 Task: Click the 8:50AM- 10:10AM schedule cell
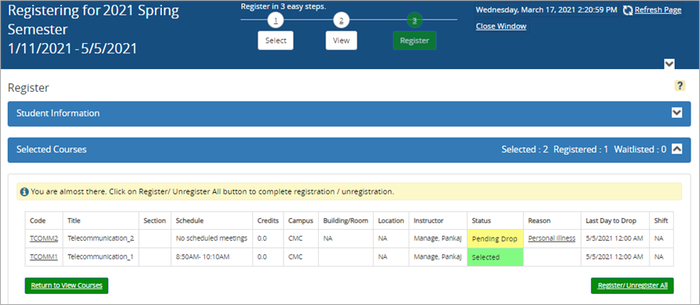211,257
